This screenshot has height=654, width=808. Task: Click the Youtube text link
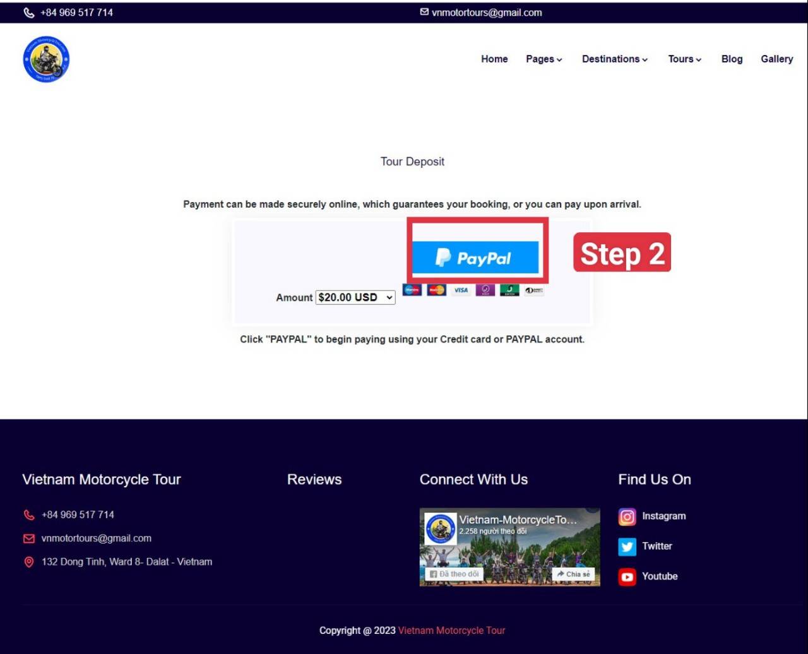pos(660,576)
